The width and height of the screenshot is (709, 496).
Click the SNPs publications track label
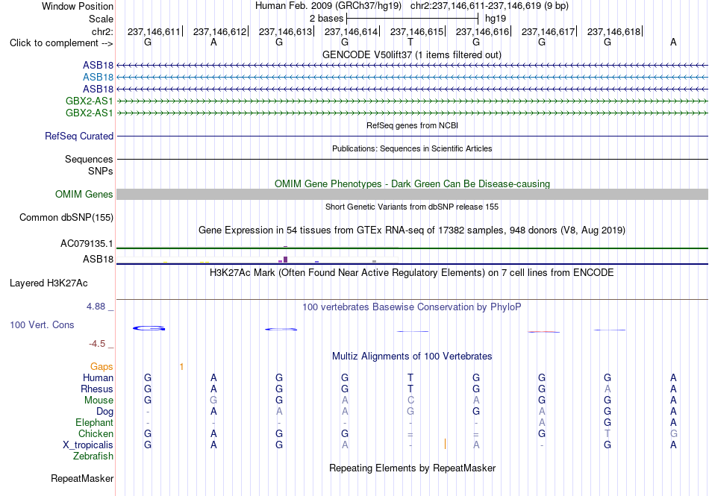pos(101,172)
